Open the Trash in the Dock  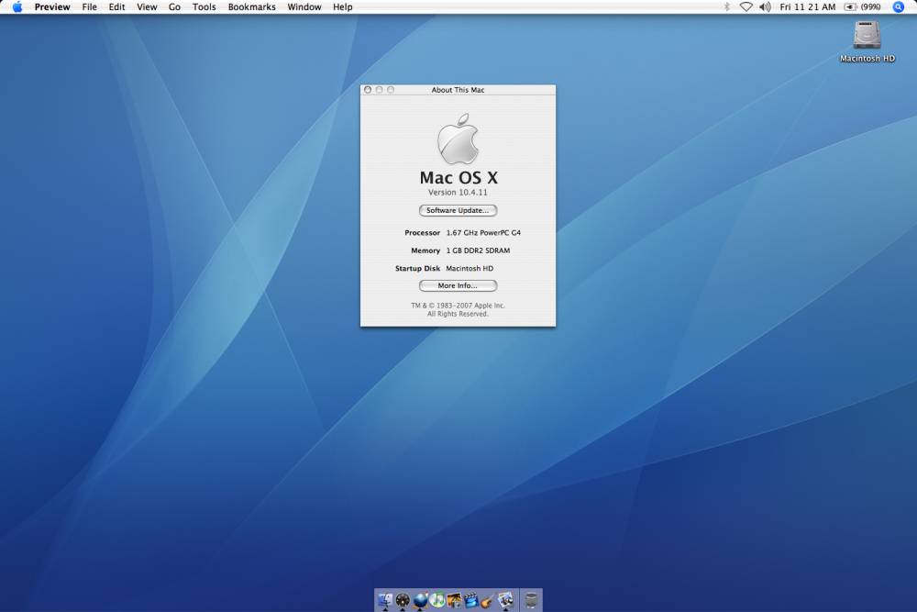tap(531, 600)
